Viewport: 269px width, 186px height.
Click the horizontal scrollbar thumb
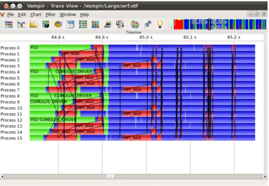[110, 177]
